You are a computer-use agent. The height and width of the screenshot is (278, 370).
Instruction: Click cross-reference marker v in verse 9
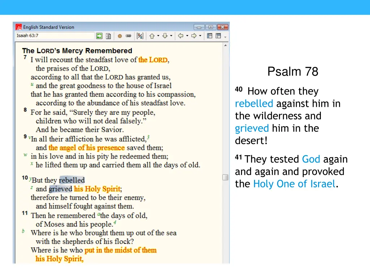pos(30,137)
